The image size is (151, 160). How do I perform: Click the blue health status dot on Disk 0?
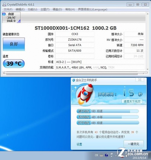4,14
